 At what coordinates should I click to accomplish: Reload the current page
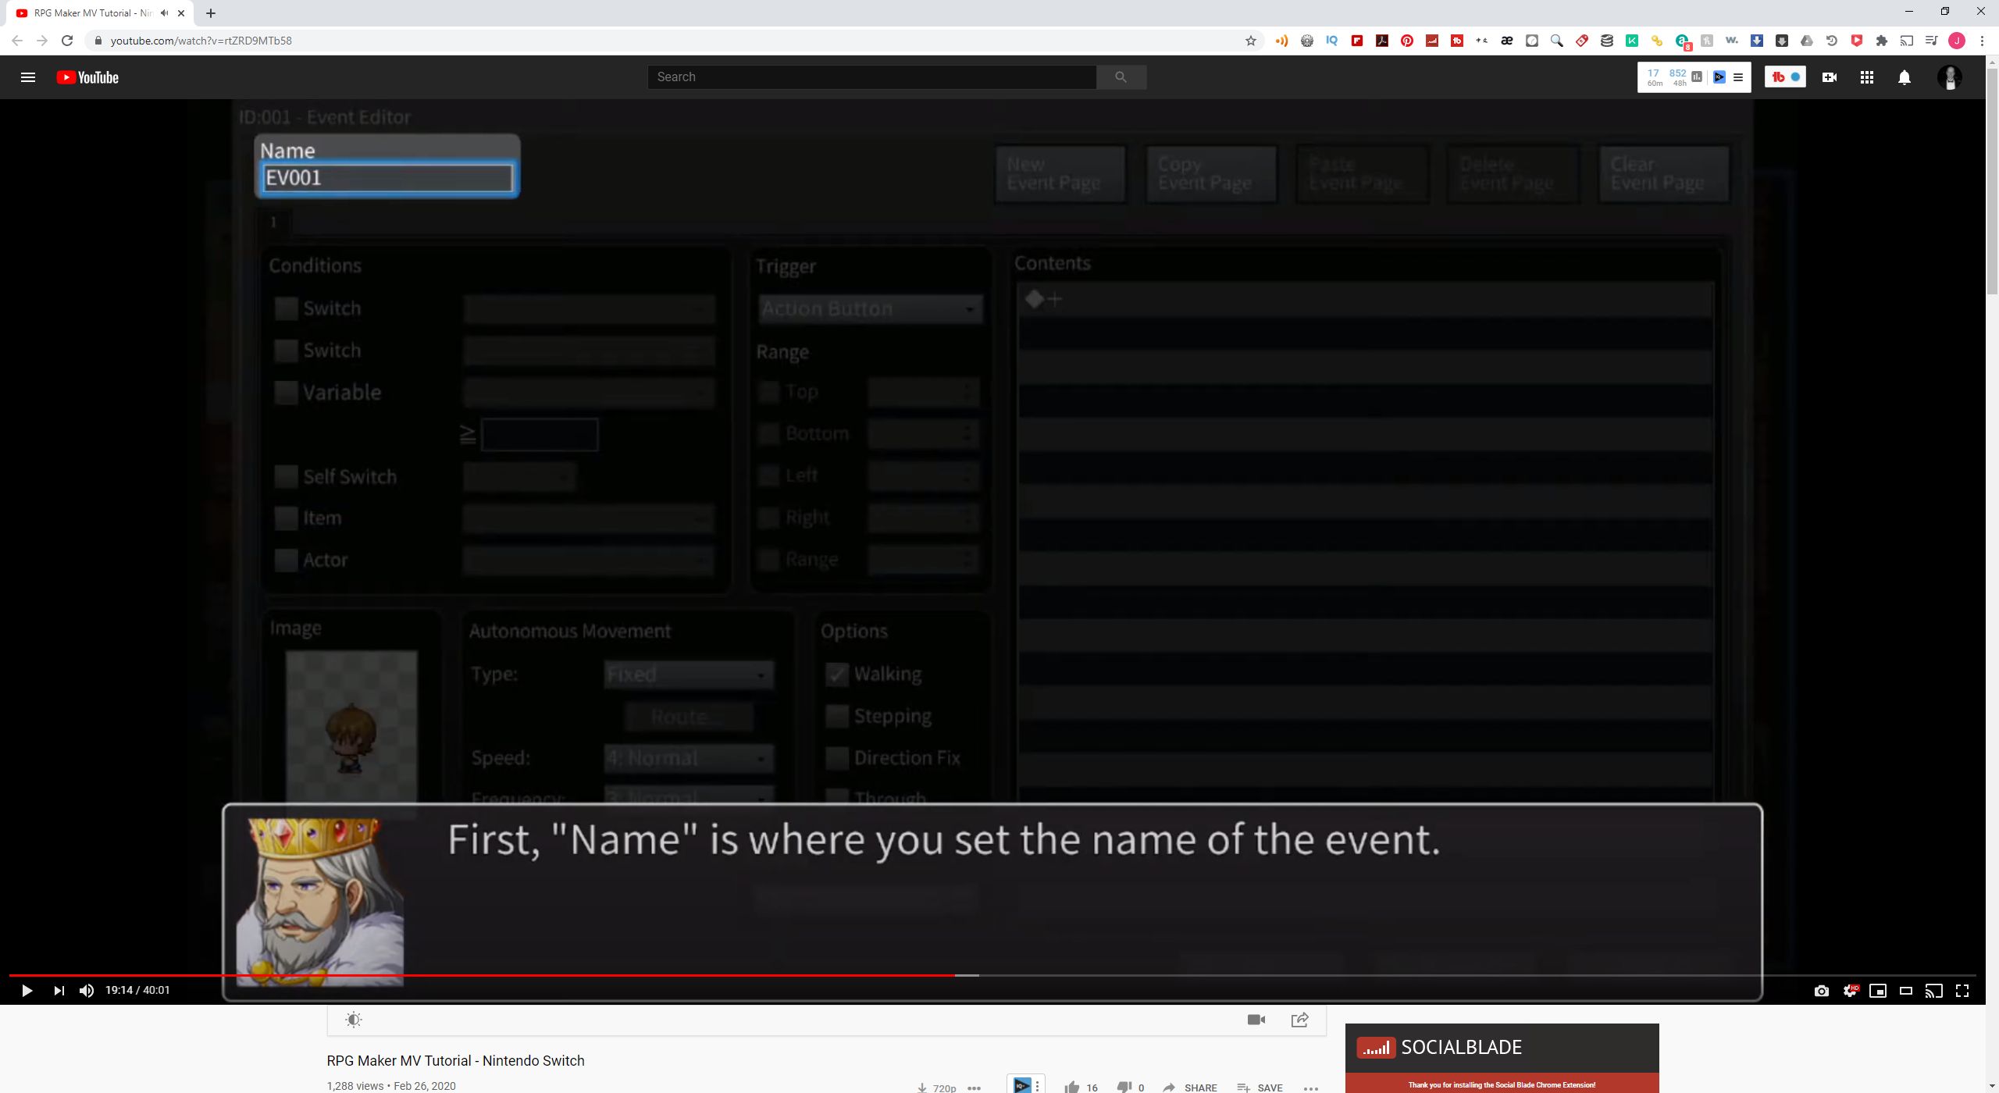67,41
